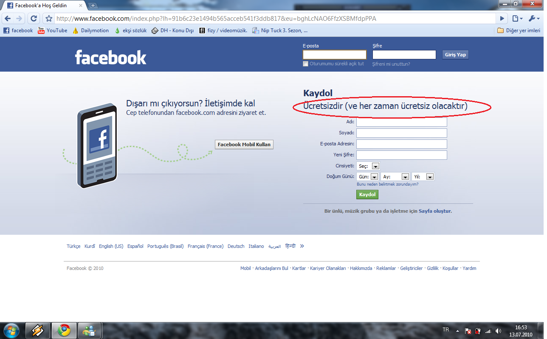Open the YouTube bookmark
This screenshot has width=547, height=339.
[53, 31]
